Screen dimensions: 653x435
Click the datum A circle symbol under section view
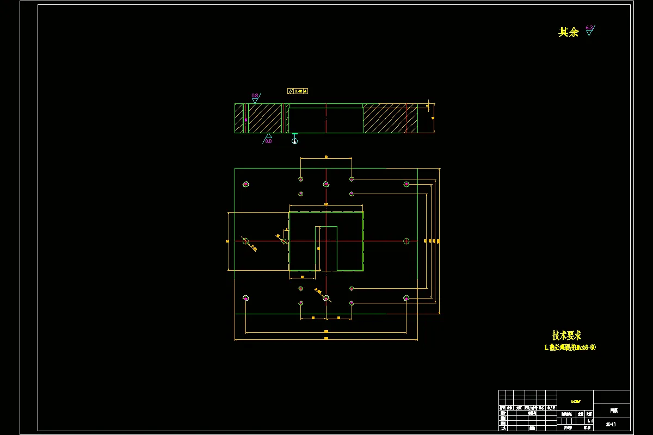[295, 141]
